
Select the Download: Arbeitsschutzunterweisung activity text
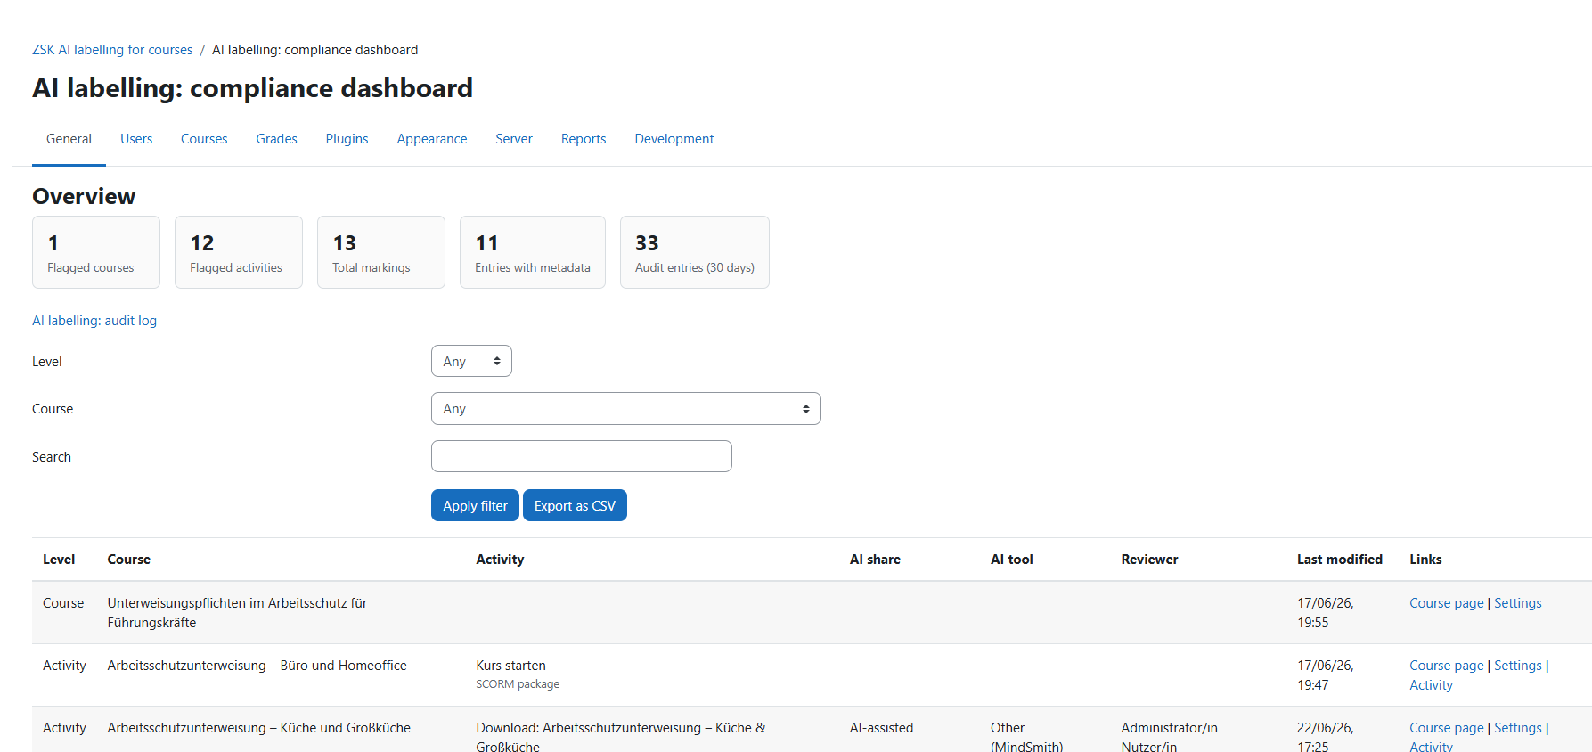coord(621,737)
